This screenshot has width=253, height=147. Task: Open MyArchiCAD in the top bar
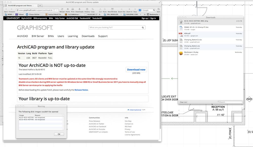[26, 18]
